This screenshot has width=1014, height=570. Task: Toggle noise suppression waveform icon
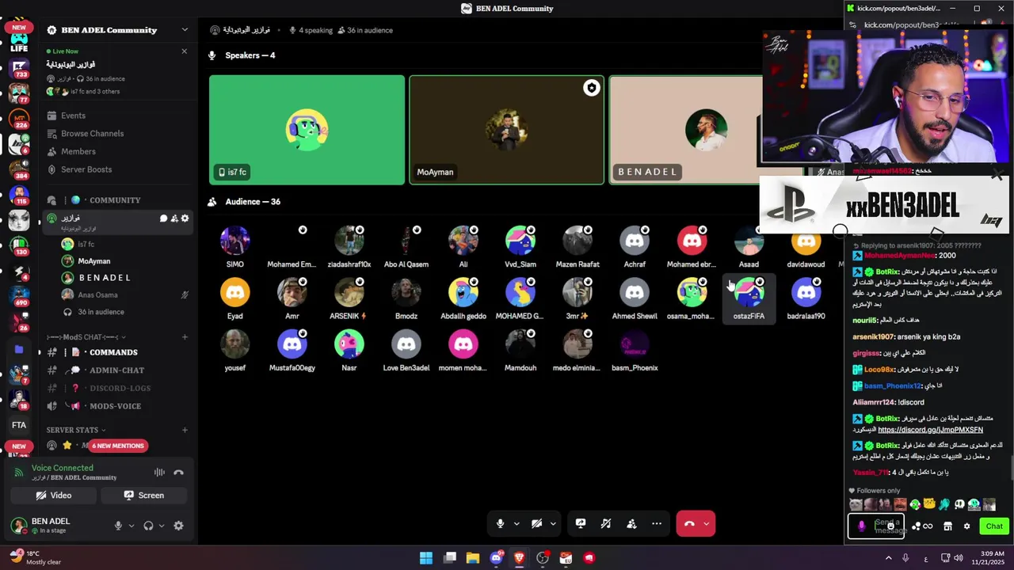pyautogui.click(x=159, y=473)
